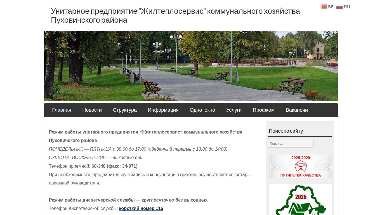Open the Пятилетка качества 2025-2029 banner
The image size is (382, 215).
(x=301, y=166)
